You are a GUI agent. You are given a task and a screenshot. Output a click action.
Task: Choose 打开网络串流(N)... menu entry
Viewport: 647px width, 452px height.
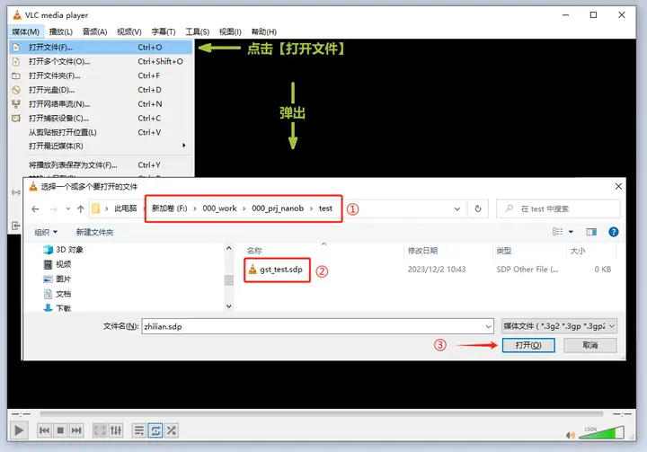pos(101,104)
